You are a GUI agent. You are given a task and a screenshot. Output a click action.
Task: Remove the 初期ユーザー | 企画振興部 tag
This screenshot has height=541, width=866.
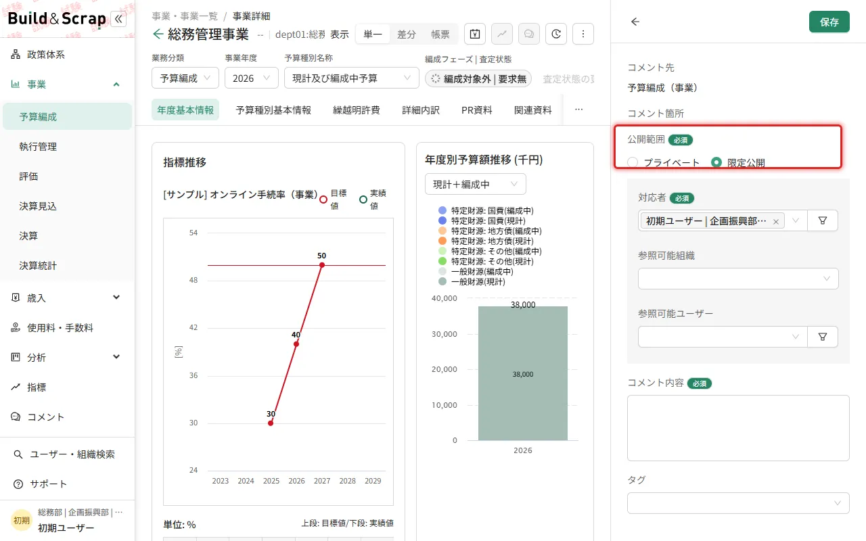(775, 221)
